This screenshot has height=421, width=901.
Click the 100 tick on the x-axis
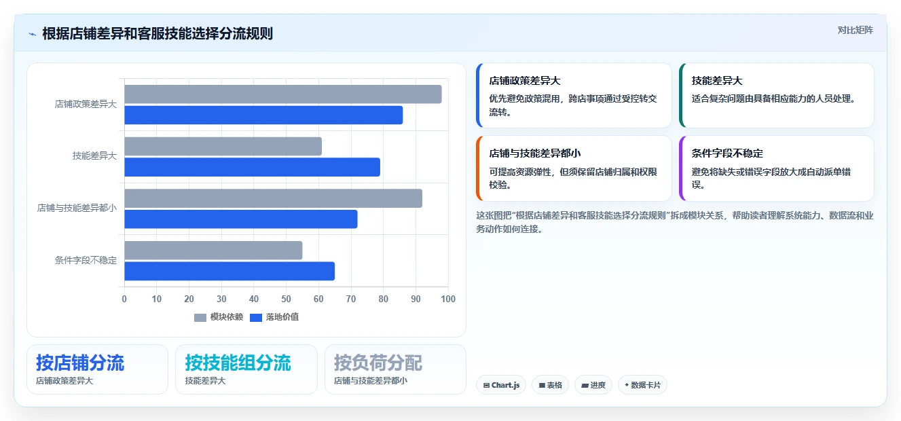click(x=448, y=299)
